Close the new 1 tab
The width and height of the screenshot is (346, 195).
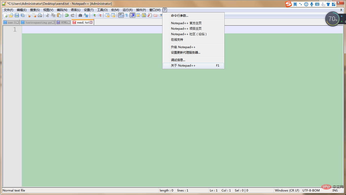point(17,22)
